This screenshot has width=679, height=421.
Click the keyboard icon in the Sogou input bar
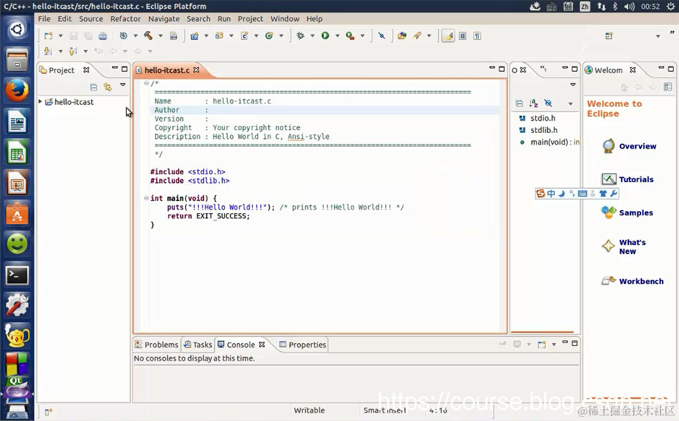point(583,193)
